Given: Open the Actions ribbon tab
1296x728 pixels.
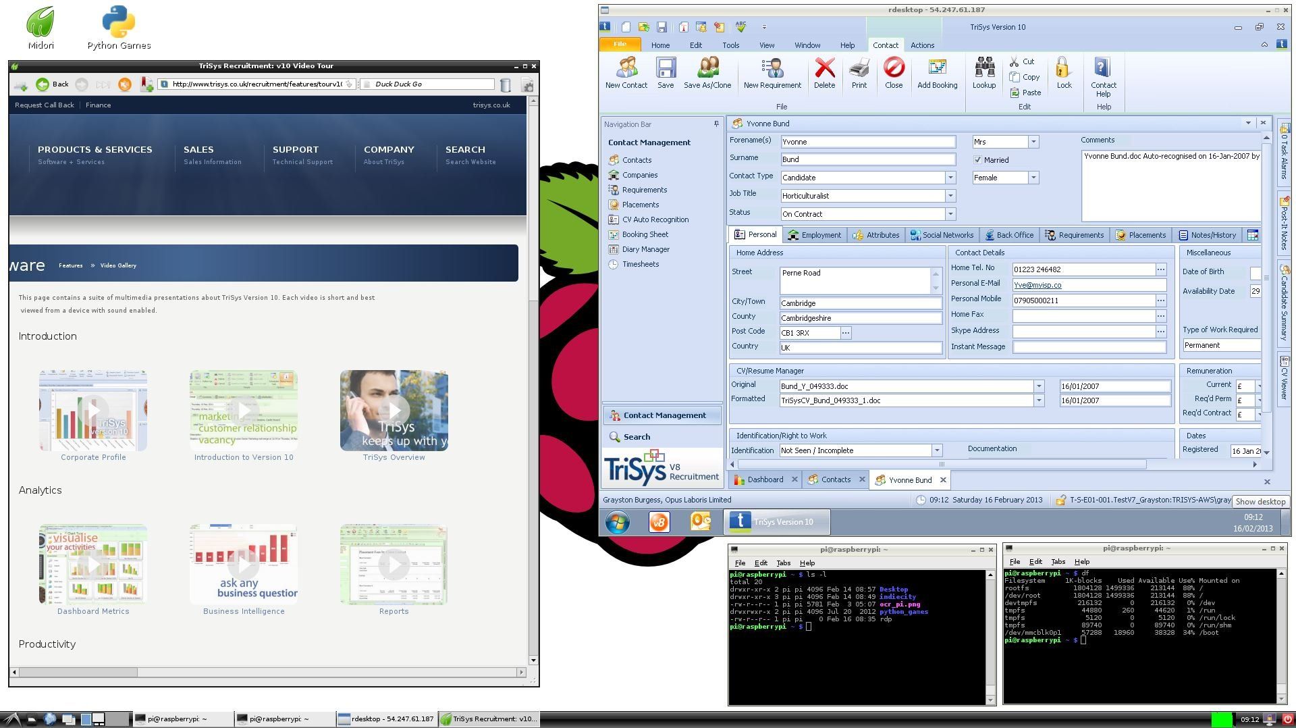Looking at the screenshot, I should tap(922, 45).
